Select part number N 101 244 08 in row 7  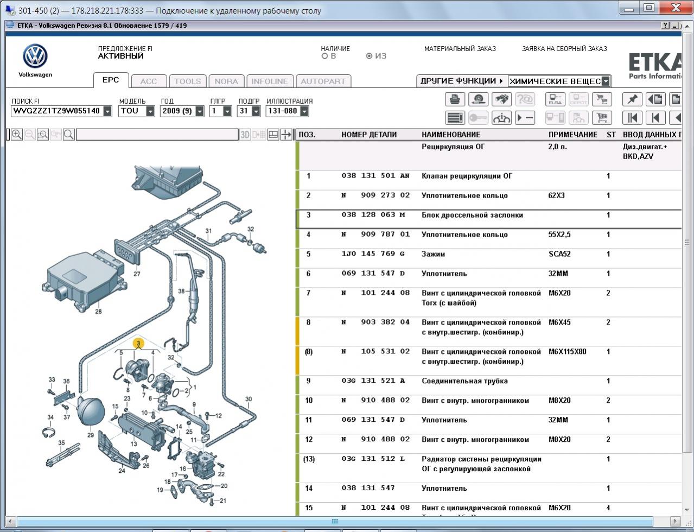(375, 293)
